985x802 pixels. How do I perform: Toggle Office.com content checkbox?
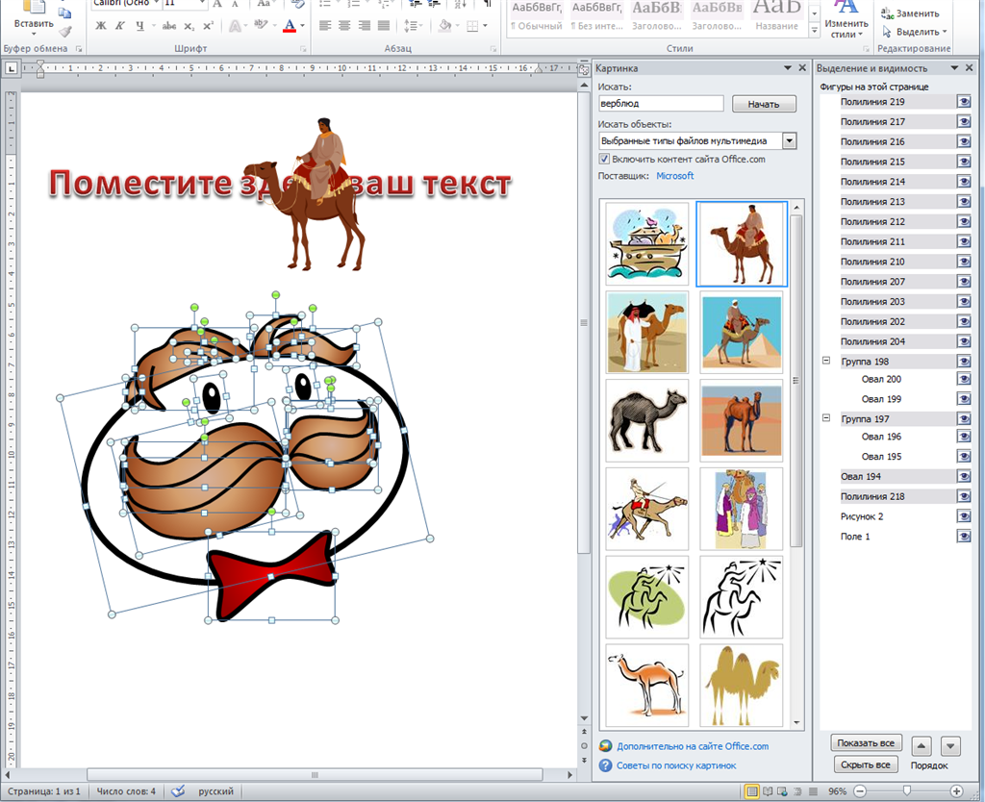pos(604,159)
